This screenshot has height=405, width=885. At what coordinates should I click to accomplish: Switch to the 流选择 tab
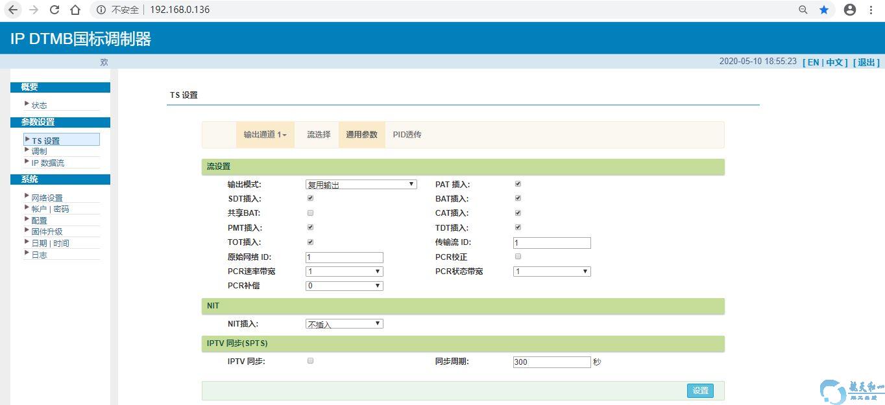point(319,135)
